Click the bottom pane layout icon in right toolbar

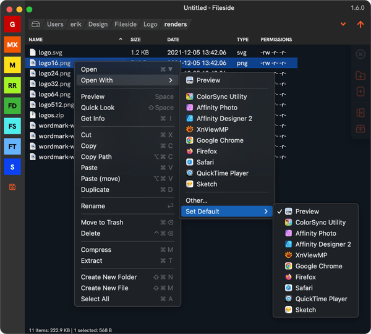360,129
